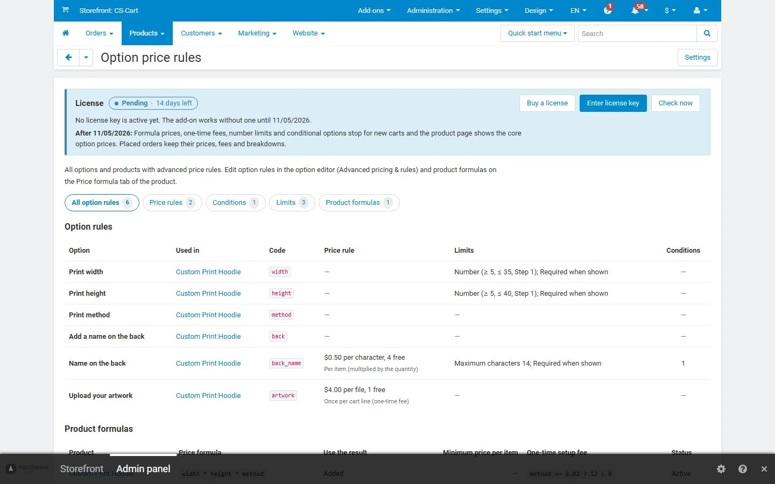Click the shopping cart icon beside Storefront: CS-Cart

pos(65,10)
